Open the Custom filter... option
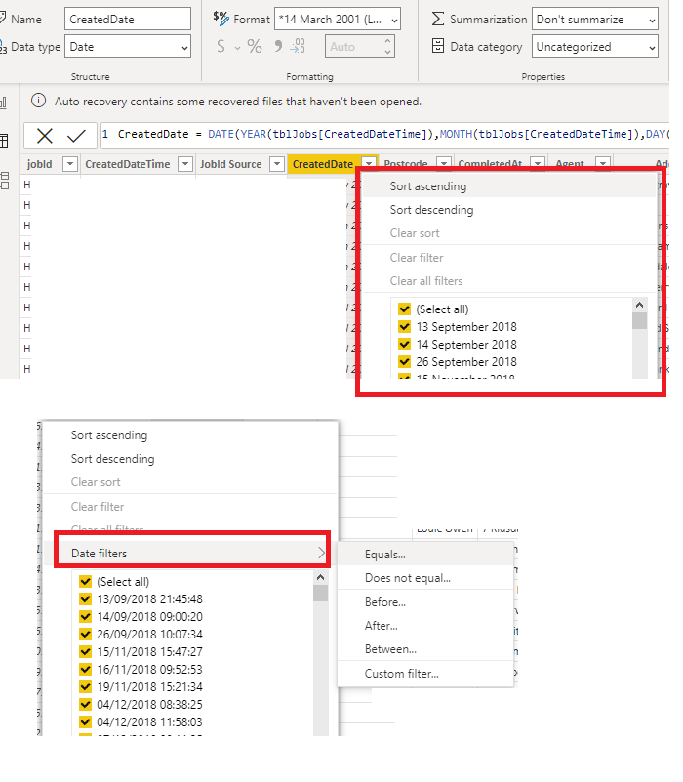Screen dimensions: 683x782 pyautogui.click(x=425, y=674)
